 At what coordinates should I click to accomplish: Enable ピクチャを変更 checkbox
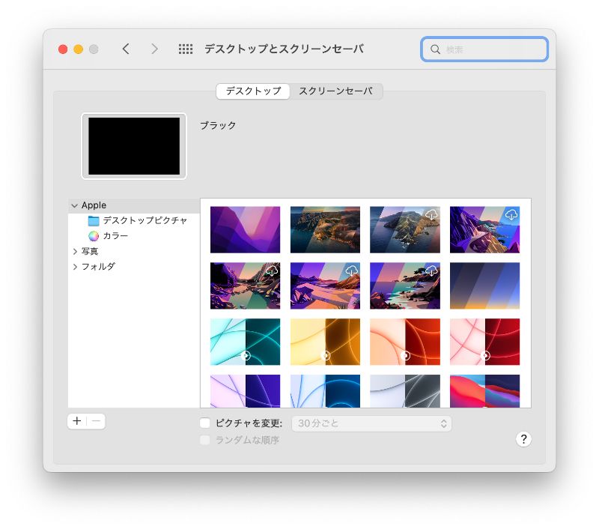pos(205,423)
